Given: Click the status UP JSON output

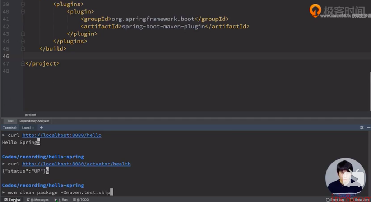Looking at the screenshot, I should click(x=24, y=171).
